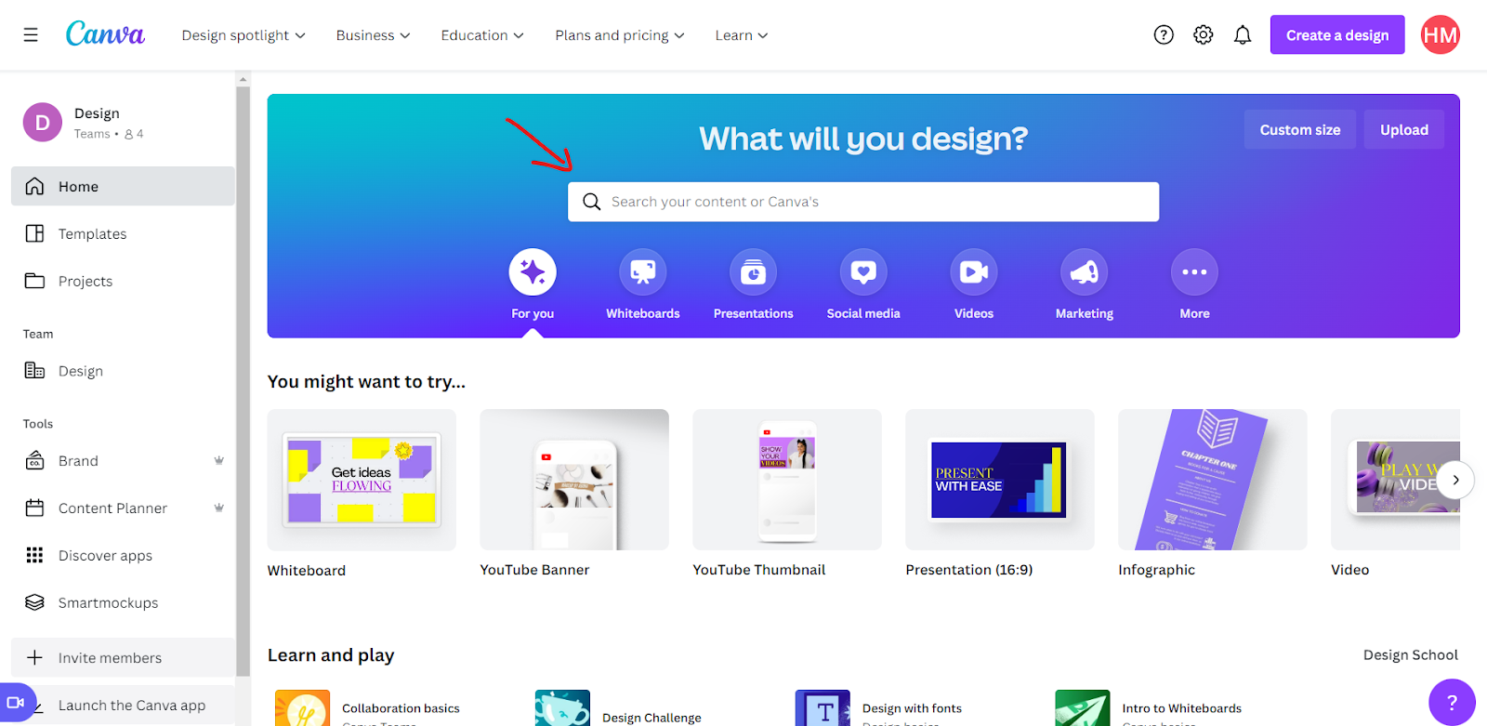
Task: Open Templates in the sidebar
Action: click(123, 233)
